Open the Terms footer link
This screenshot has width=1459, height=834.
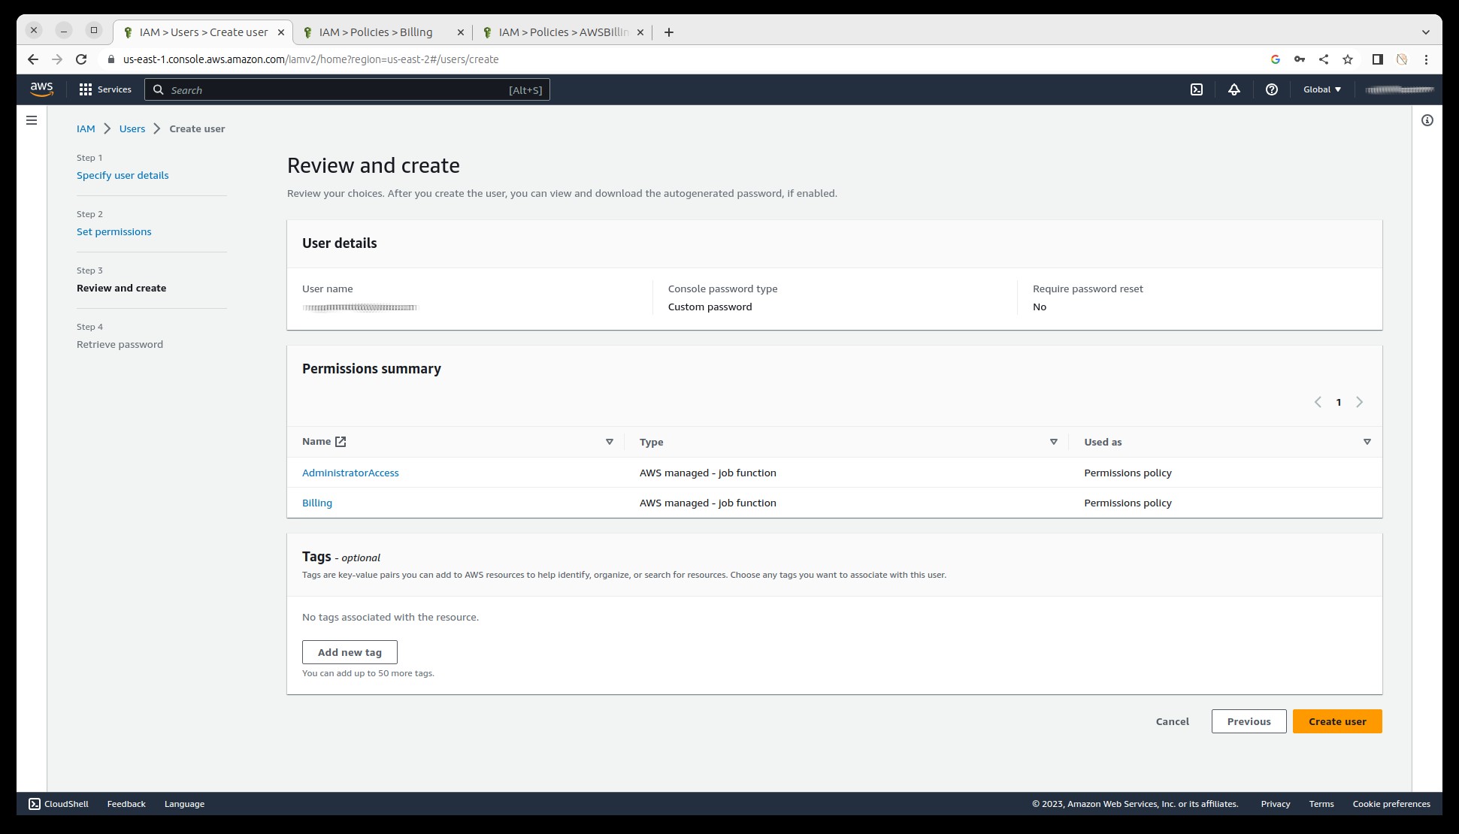click(x=1321, y=804)
